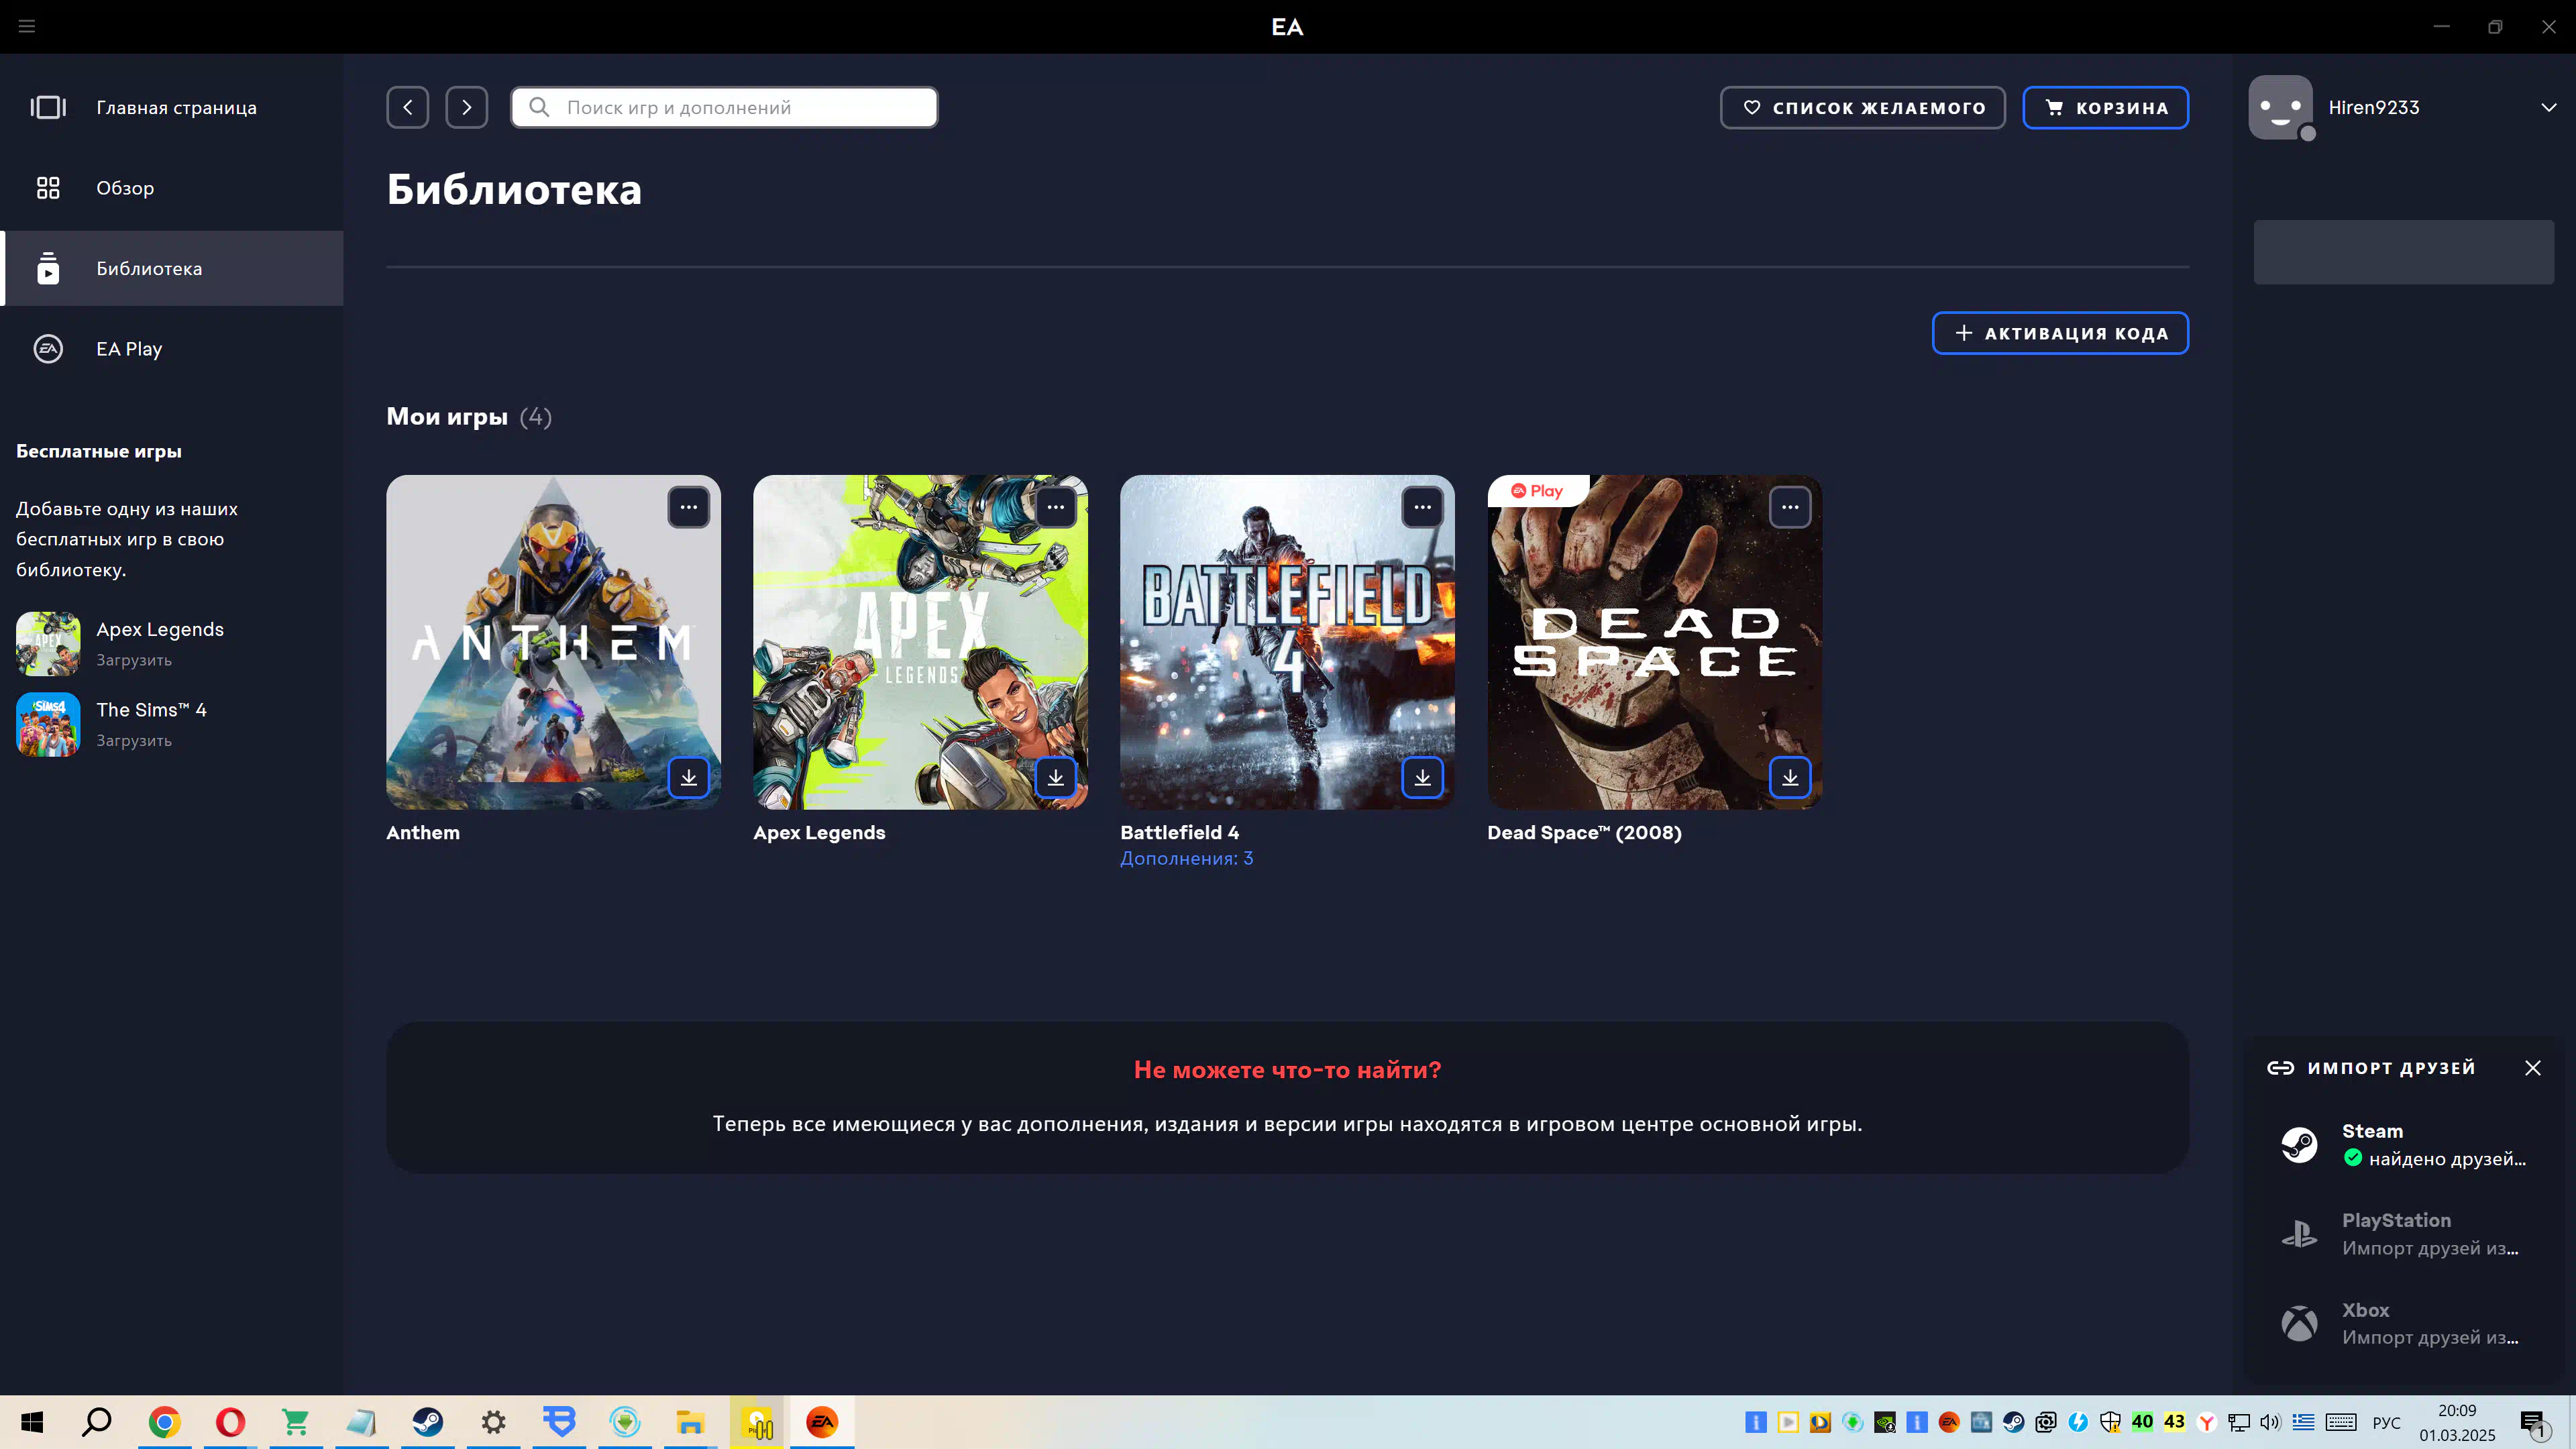This screenshot has height=1449, width=2576.
Task: Click the Dead Space™ (2008) title
Action: click(1584, 832)
